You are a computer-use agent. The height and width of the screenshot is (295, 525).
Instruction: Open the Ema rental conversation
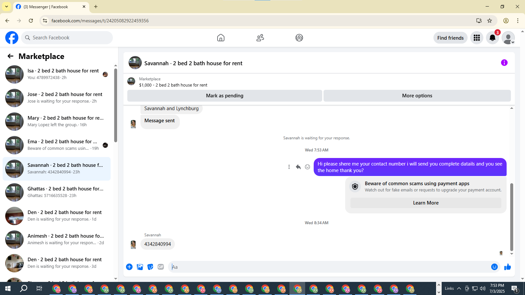(57, 145)
